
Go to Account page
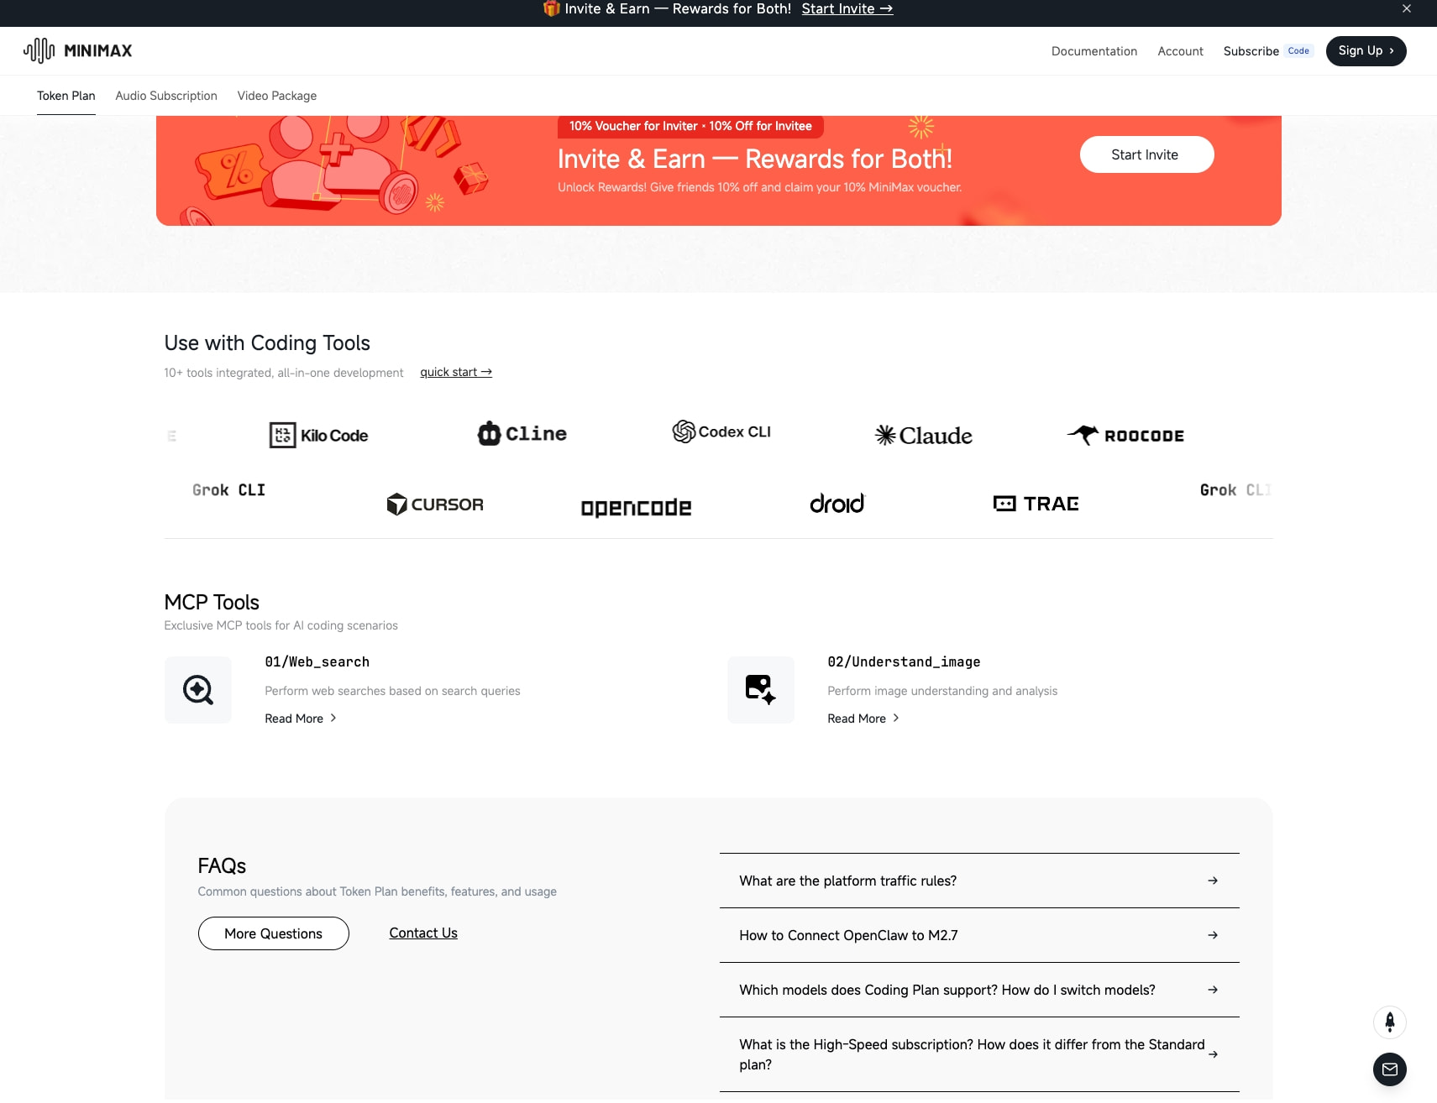click(x=1180, y=51)
